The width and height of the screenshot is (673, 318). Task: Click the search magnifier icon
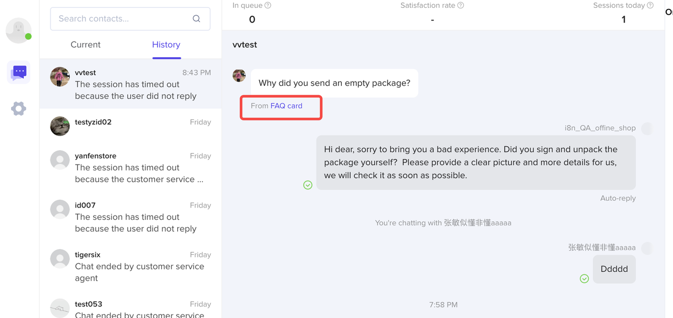click(196, 19)
